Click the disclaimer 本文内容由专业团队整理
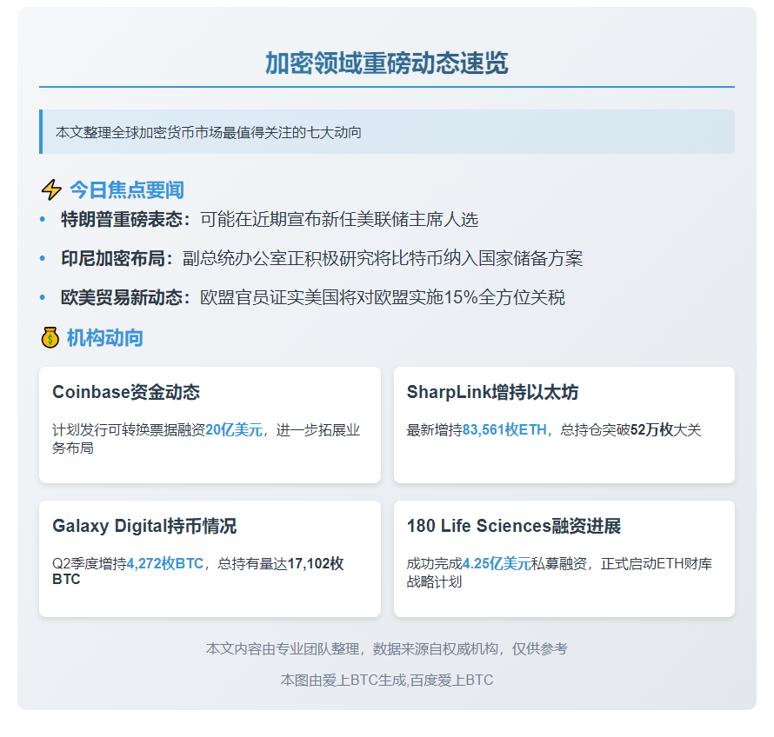The width and height of the screenshot is (774, 737). click(282, 649)
